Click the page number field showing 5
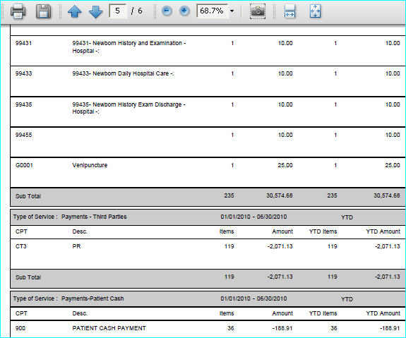The width and height of the screenshot is (406, 338). (118, 11)
